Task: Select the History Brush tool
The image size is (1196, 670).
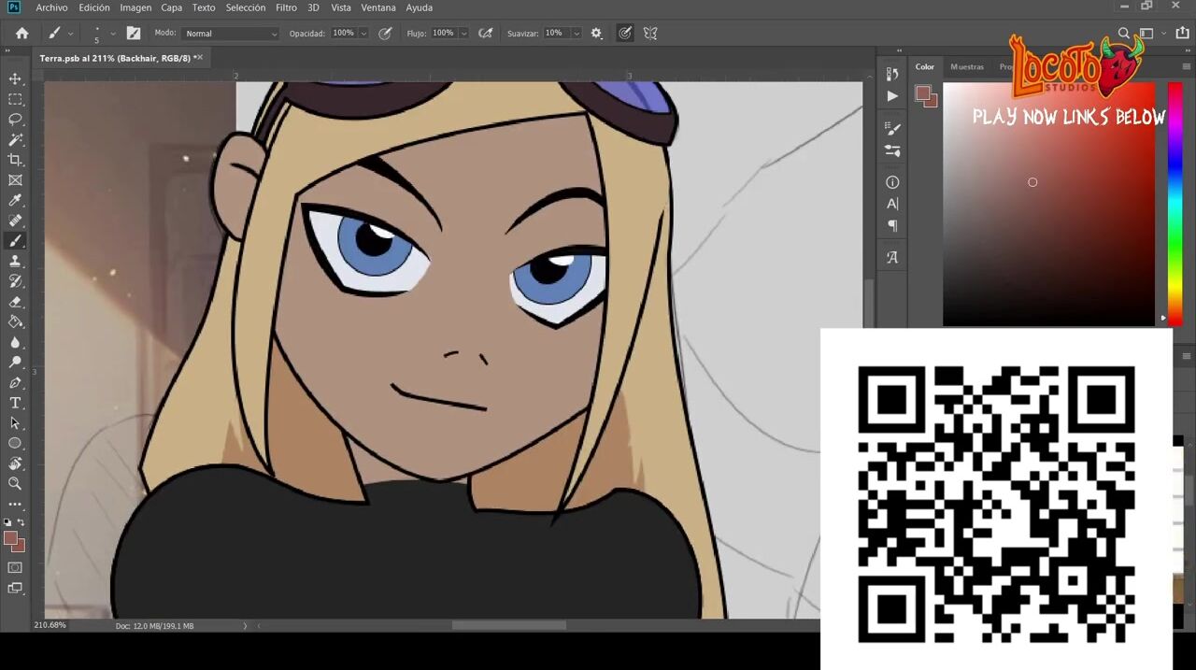Action: pos(15,281)
